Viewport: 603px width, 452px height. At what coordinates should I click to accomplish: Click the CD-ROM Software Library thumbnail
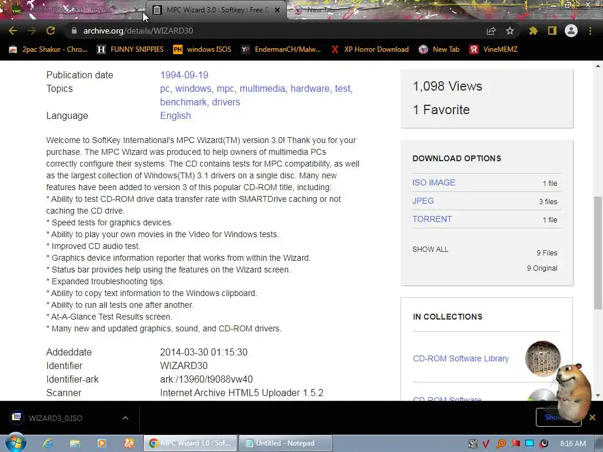[x=542, y=358]
